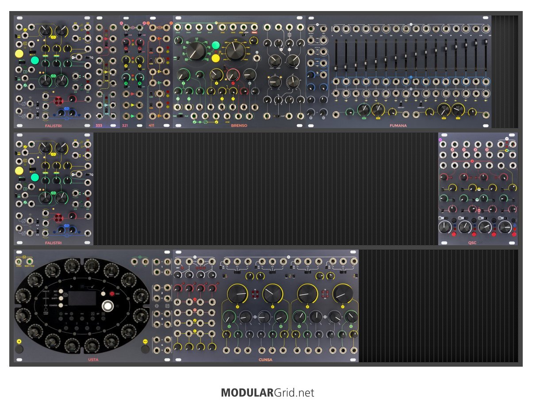536x402 pixels.
Task: Click the large yellow round button on BRENSO
Action: [x=215, y=58]
